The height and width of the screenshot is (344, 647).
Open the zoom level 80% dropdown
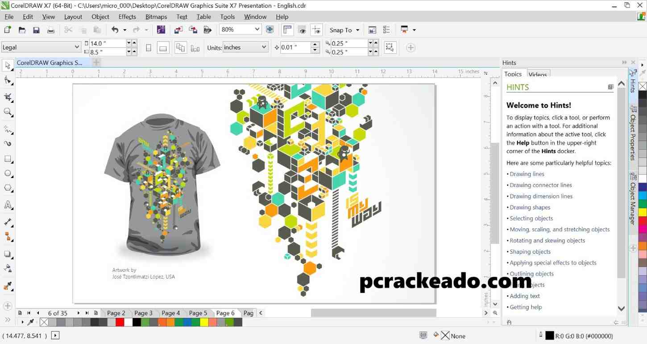pyautogui.click(x=257, y=29)
